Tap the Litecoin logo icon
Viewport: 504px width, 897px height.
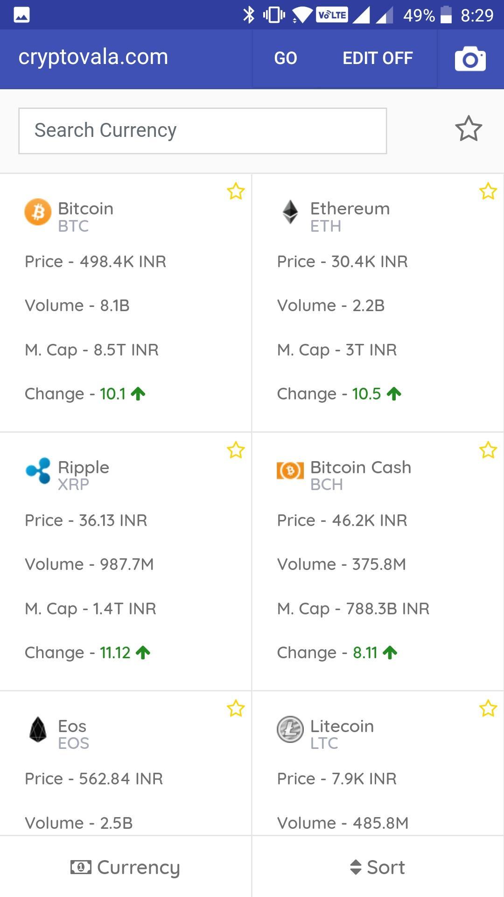pos(290,729)
